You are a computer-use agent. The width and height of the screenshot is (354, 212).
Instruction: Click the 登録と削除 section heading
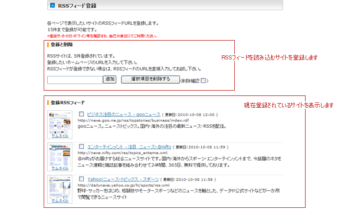61,45
